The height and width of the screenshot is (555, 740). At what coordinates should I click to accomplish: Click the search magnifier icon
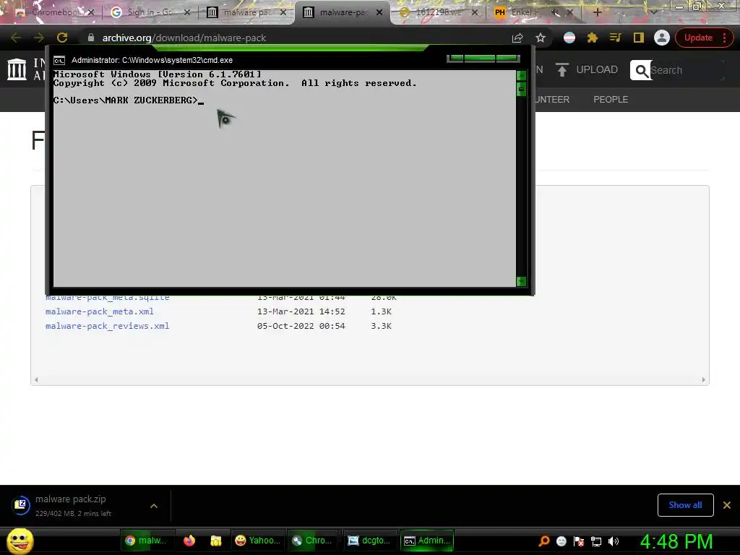click(x=641, y=70)
